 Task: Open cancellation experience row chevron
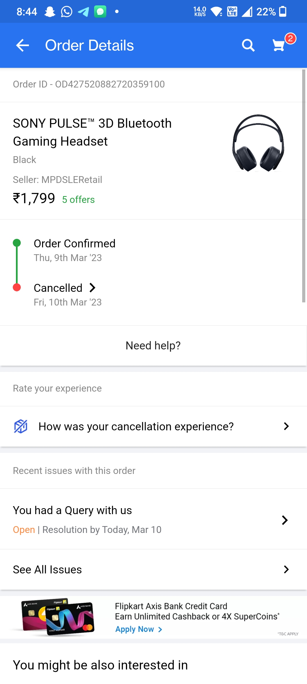pyautogui.click(x=286, y=426)
